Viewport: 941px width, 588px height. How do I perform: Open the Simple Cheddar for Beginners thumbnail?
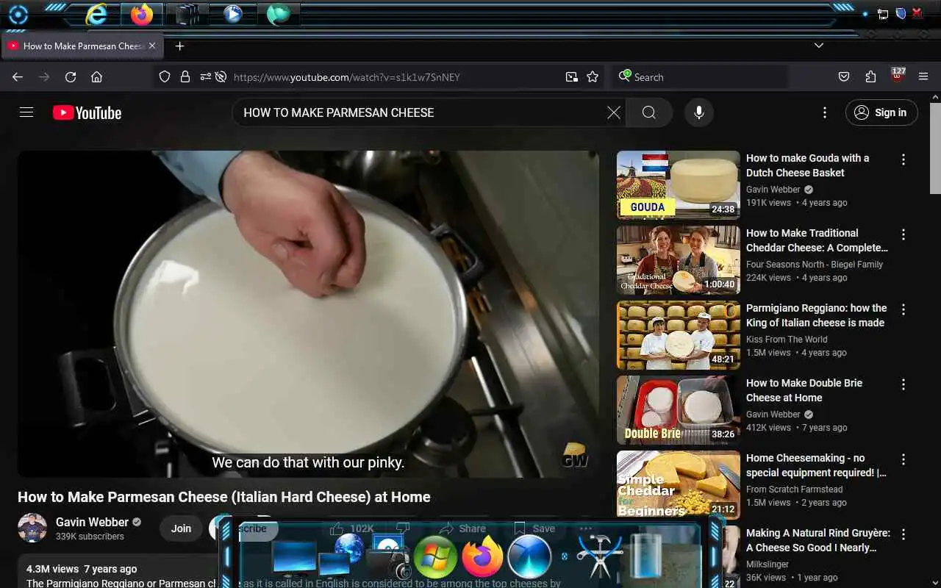678,485
